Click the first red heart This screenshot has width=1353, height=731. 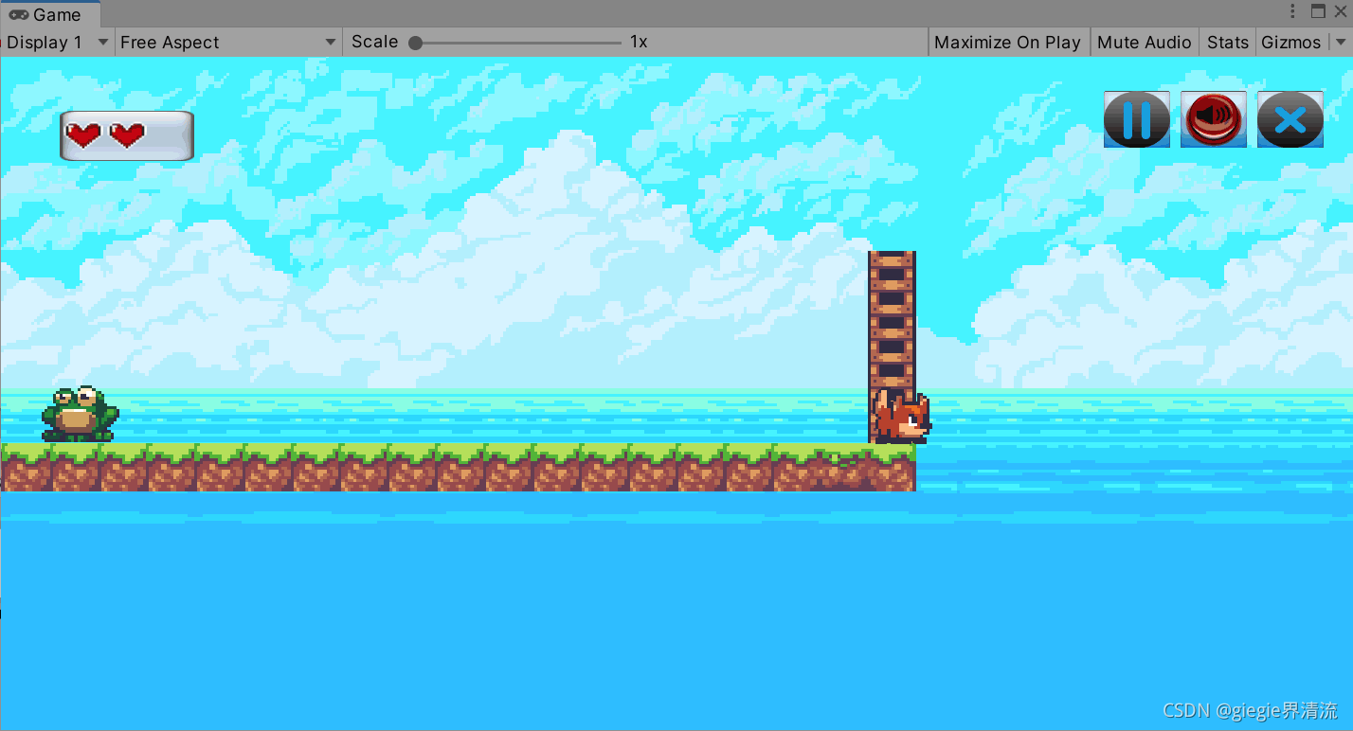[x=83, y=135]
